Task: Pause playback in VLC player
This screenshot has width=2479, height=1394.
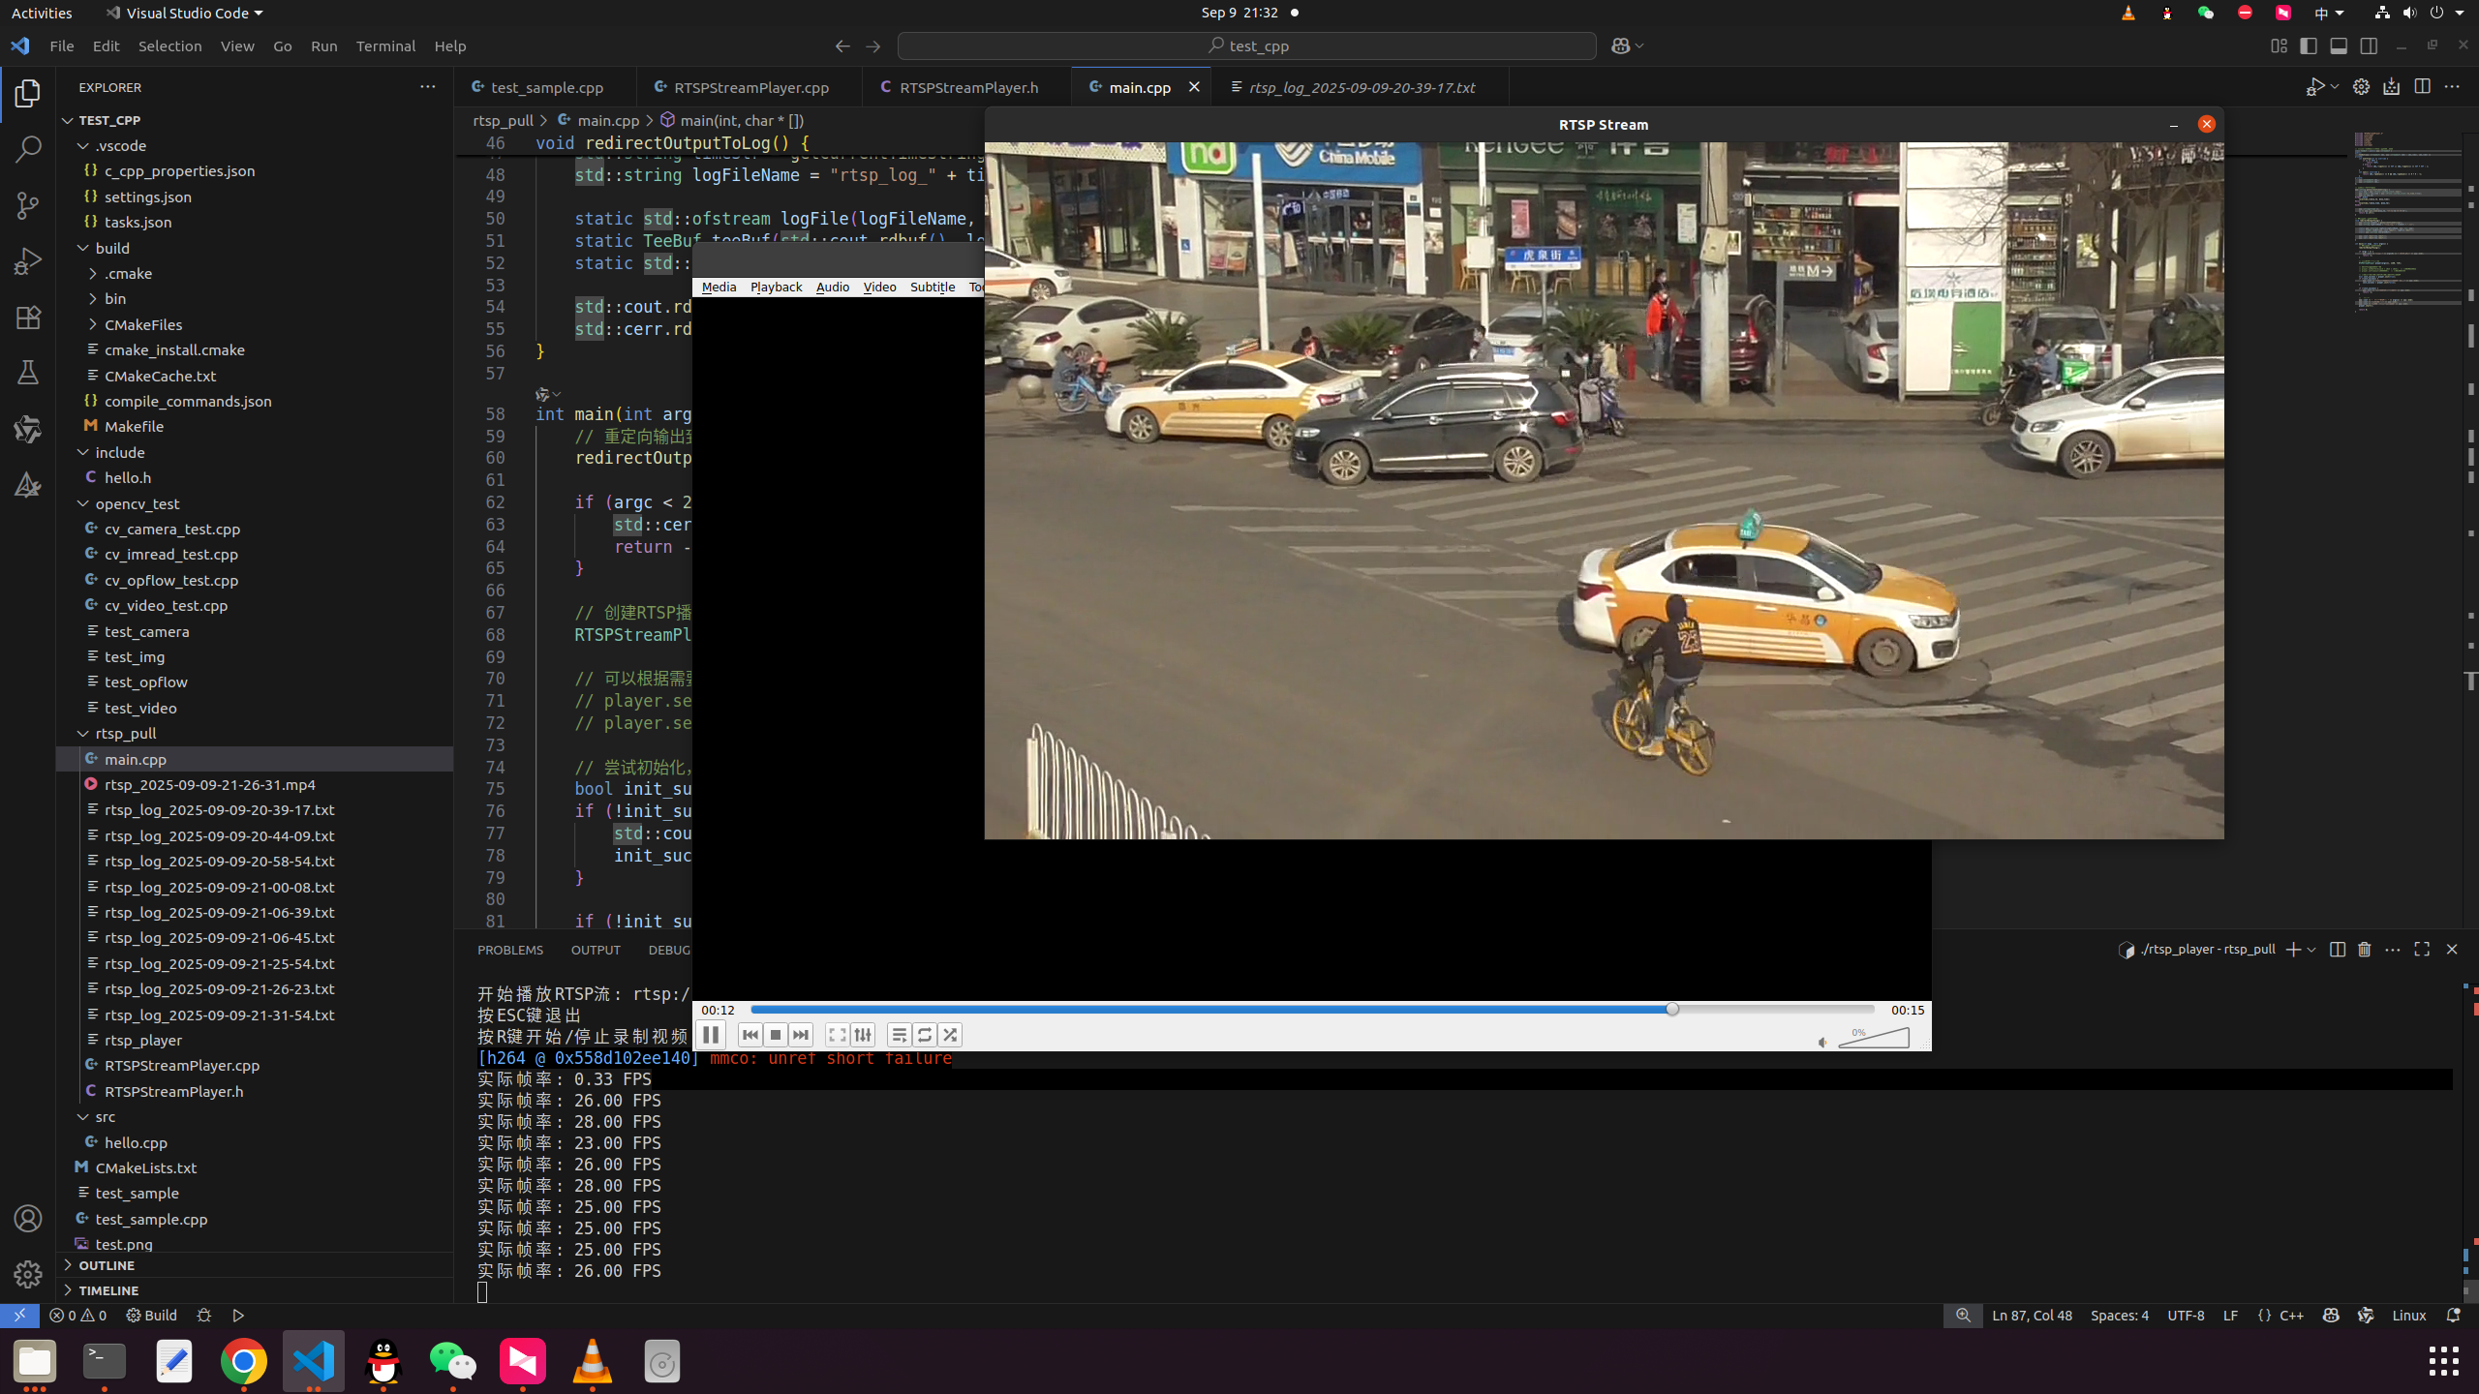Action: 710,1035
